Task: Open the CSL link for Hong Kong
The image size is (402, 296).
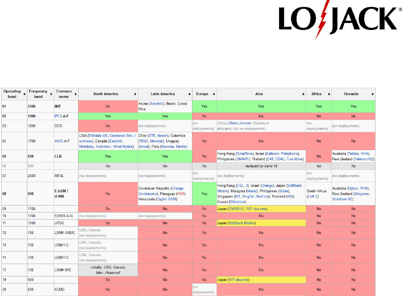Action: click(240, 186)
